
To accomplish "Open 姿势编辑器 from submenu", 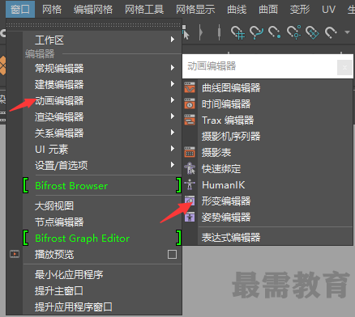I will point(276,218).
